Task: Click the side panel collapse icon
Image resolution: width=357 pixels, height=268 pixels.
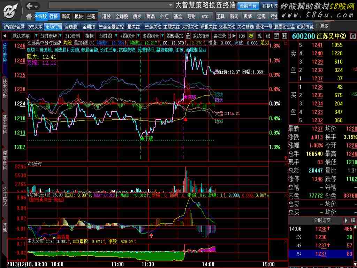Action: [284, 36]
